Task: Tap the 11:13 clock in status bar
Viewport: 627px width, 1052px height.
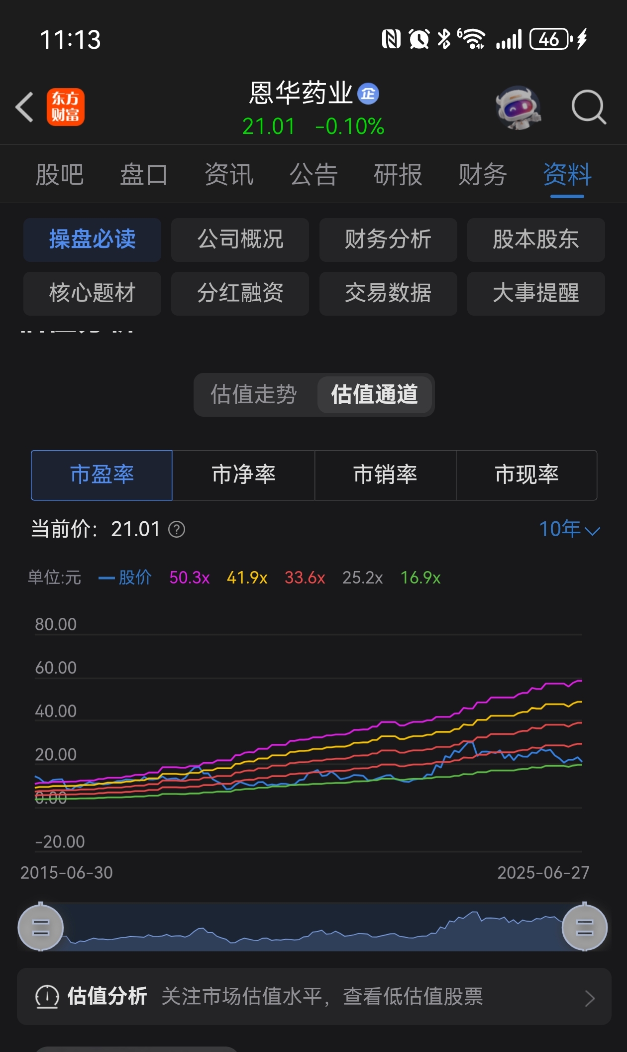Action: 70,39
